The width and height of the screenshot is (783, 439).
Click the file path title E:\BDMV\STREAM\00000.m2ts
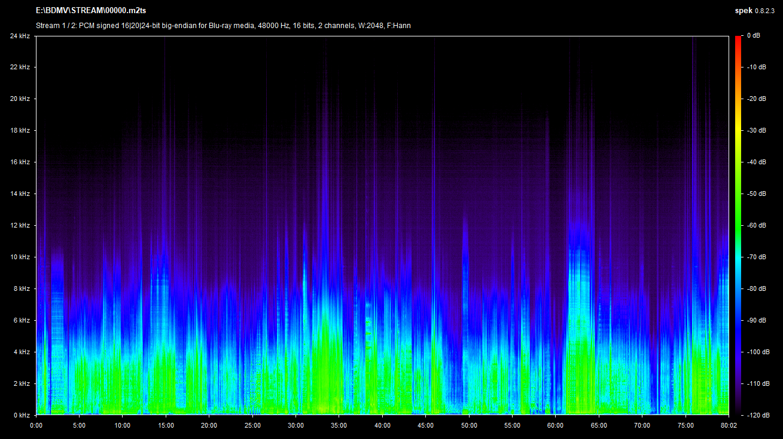(91, 11)
